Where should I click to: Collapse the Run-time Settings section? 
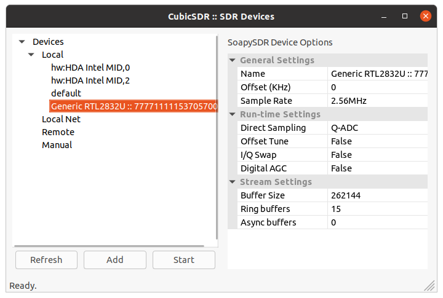pos(232,114)
